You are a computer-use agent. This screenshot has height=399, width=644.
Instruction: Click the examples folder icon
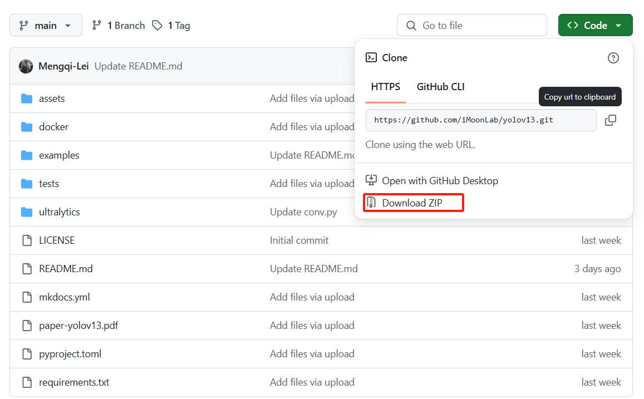click(x=27, y=155)
